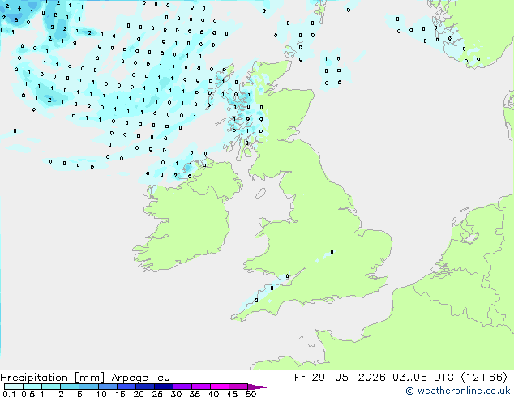Click the 30–35 mm purple swatch
Image resolution: width=514 pixels, height=397 pixels.
click(182, 386)
